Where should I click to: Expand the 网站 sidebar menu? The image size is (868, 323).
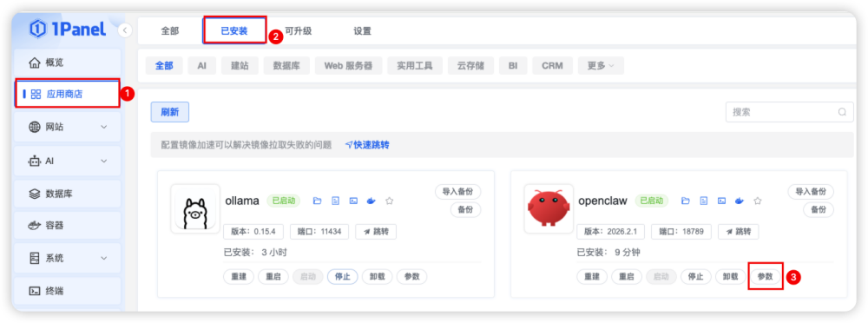68,127
